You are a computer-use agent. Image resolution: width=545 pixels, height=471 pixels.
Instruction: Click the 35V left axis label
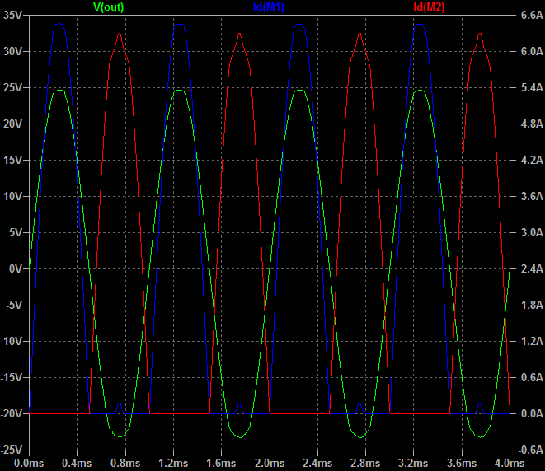(13, 16)
